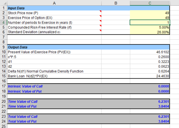Image resolution: width=179 pixels, height=128 pixels.
Task: Select 'Present Value of Exercise Price' label
Action: [54, 52]
